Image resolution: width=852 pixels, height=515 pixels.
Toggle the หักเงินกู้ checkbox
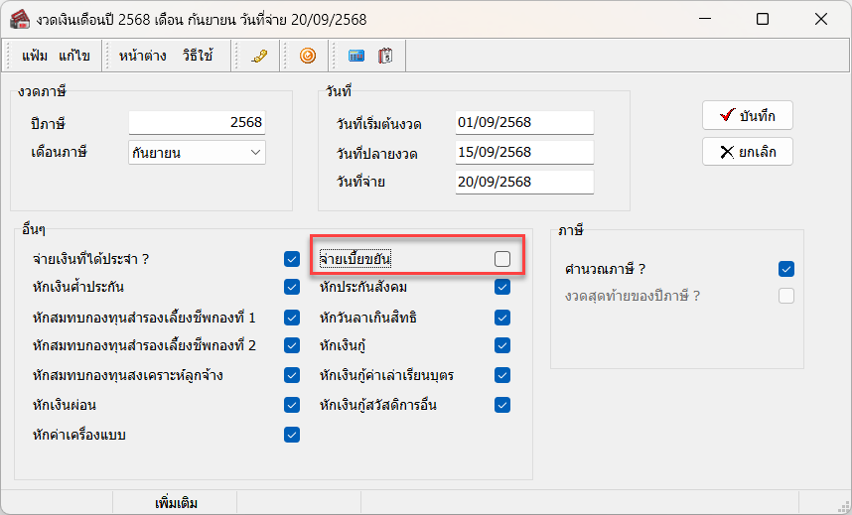click(x=502, y=346)
